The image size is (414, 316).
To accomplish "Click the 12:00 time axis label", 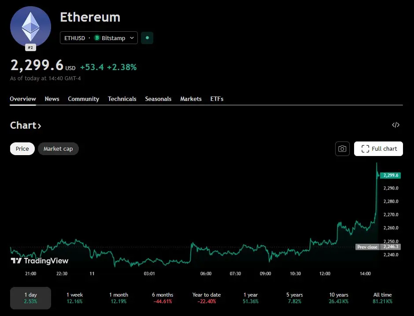I will [325, 273].
